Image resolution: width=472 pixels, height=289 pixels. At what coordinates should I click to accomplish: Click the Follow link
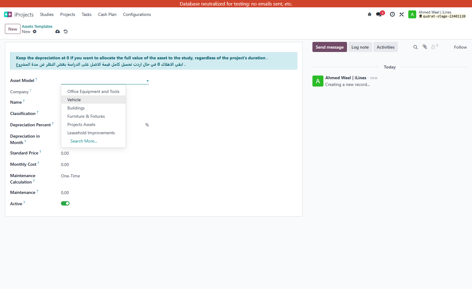(460, 47)
